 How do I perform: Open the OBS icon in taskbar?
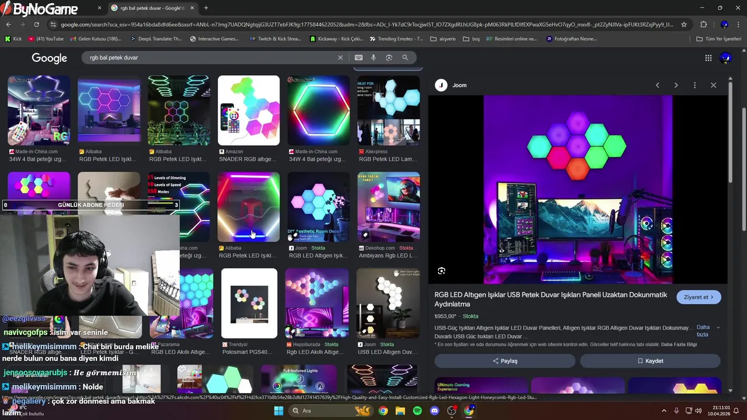click(452, 411)
